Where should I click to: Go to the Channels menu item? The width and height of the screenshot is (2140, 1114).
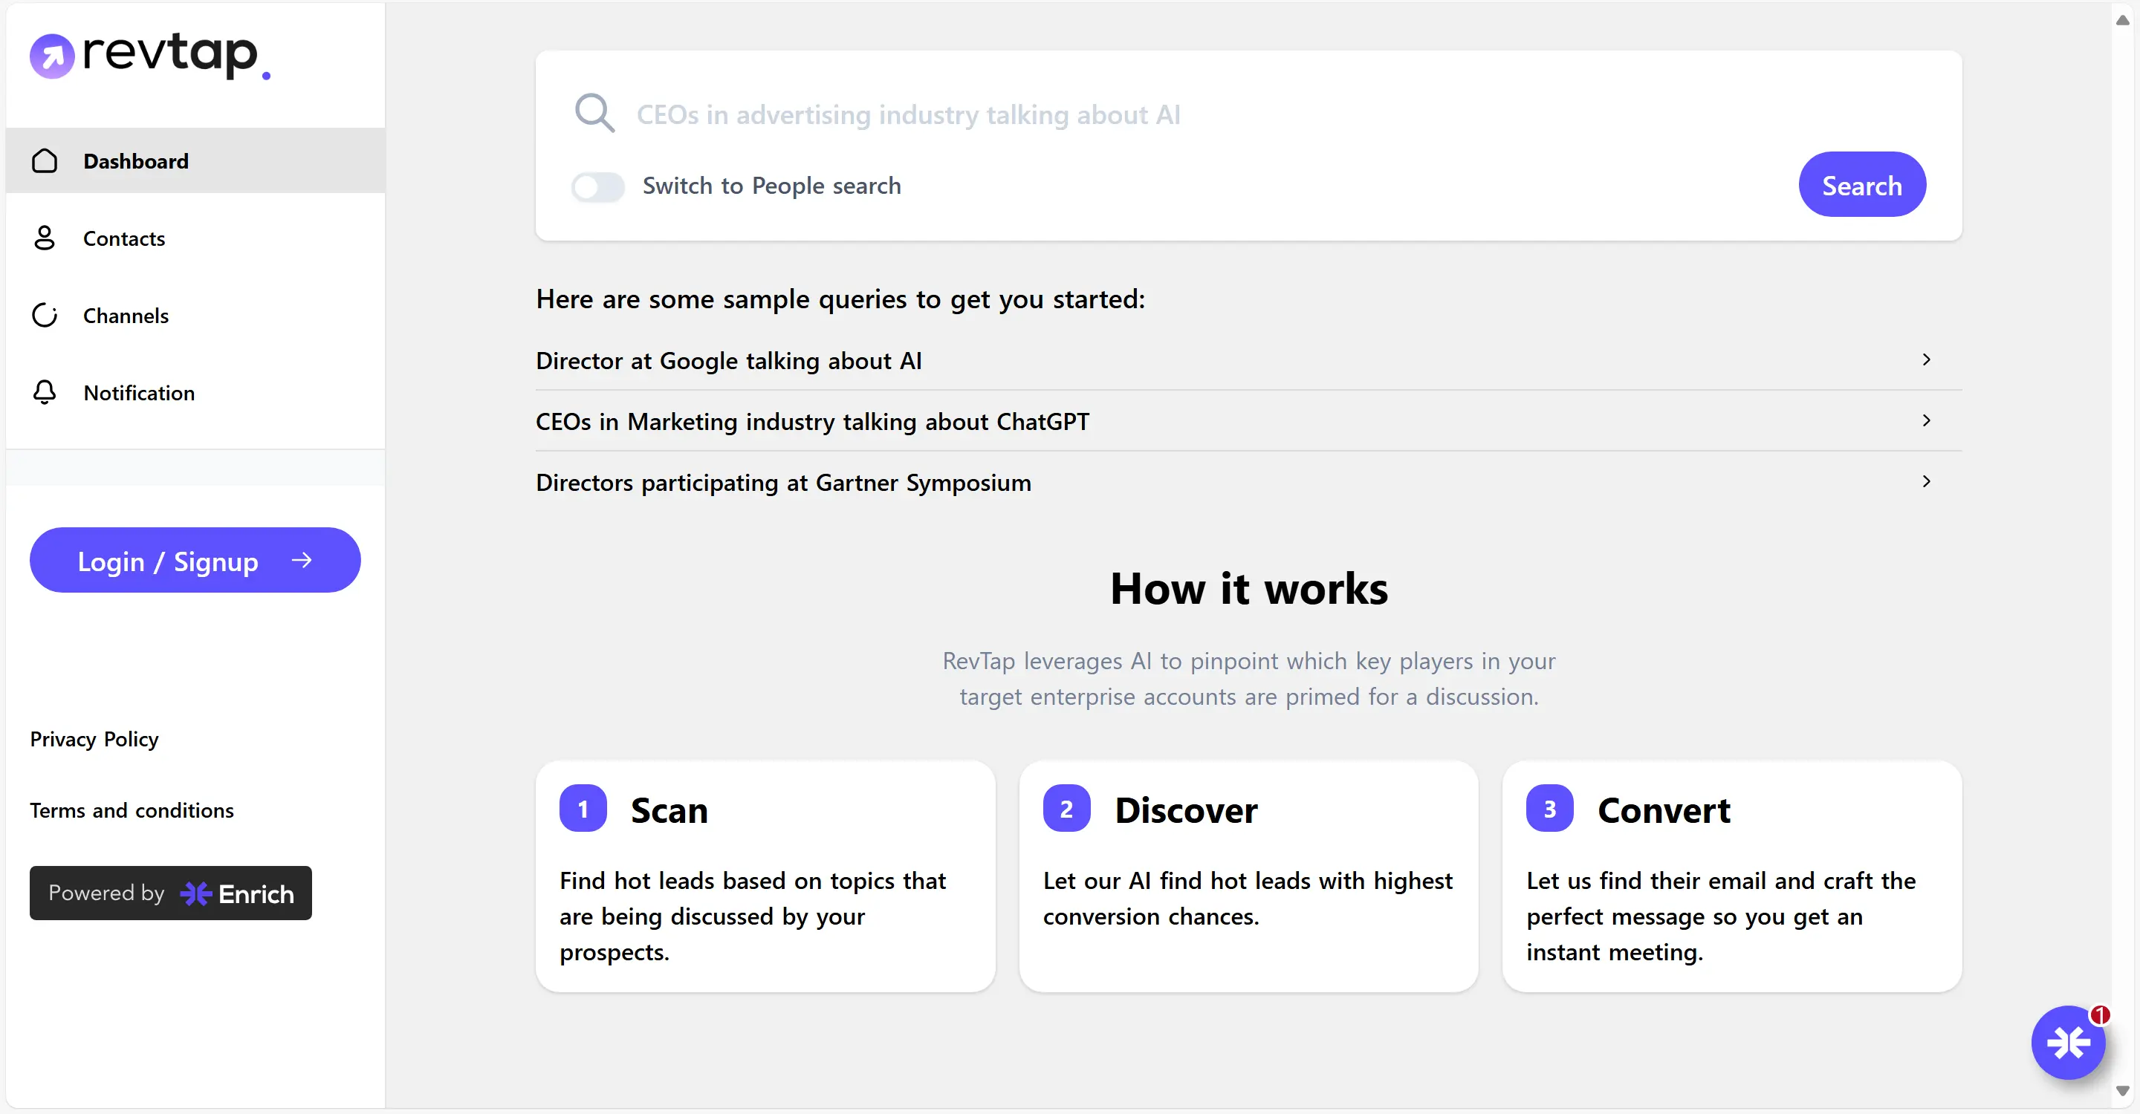[126, 316]
